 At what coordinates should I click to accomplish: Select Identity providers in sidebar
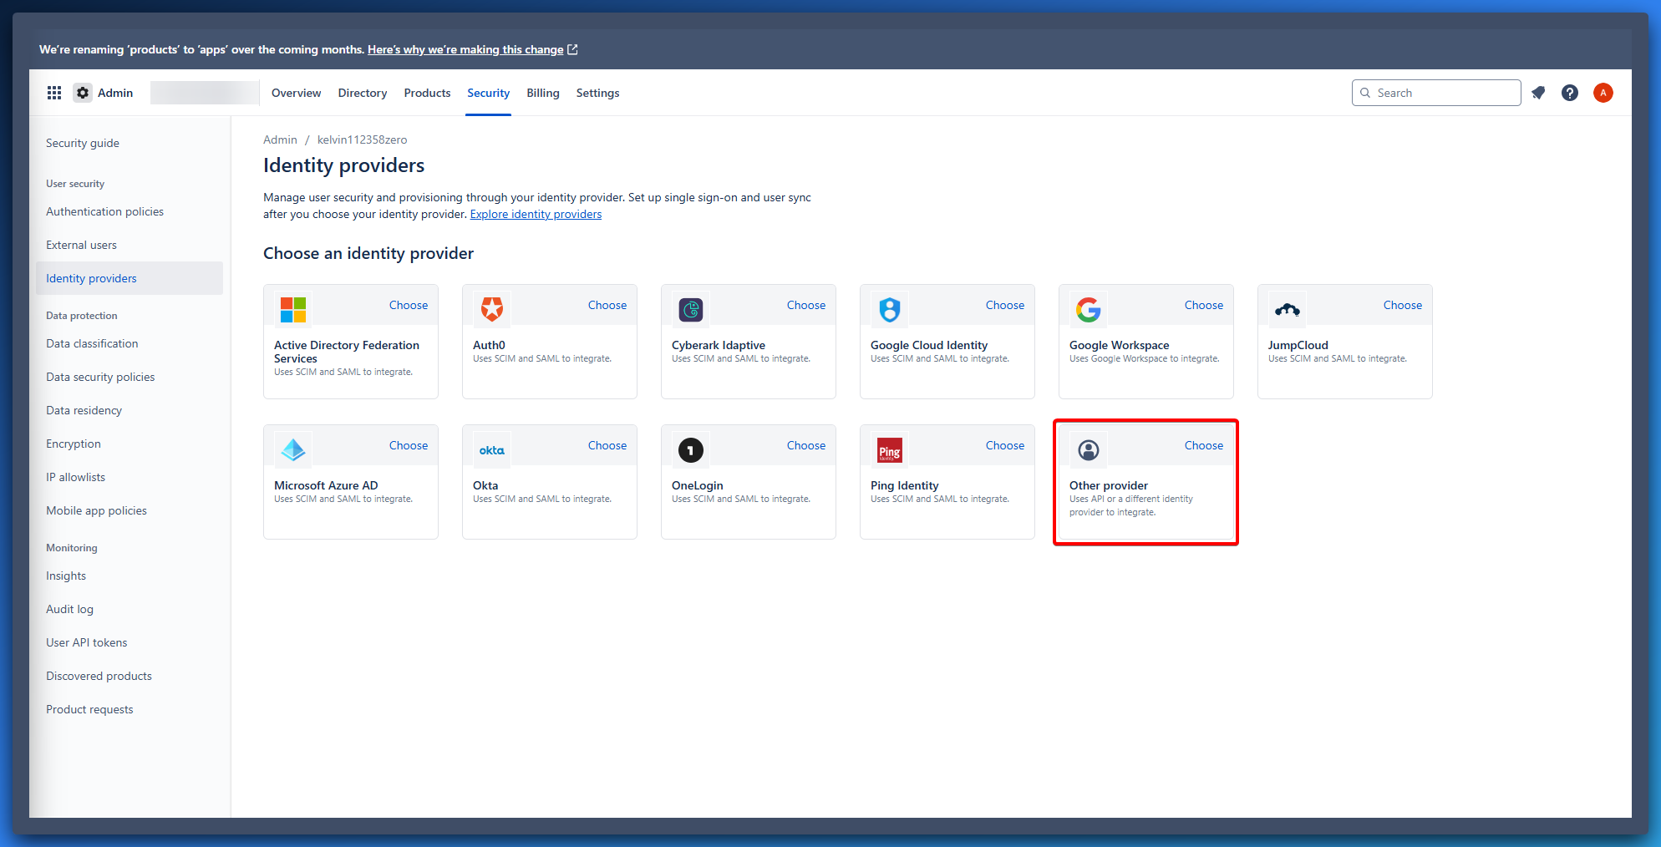130,278
